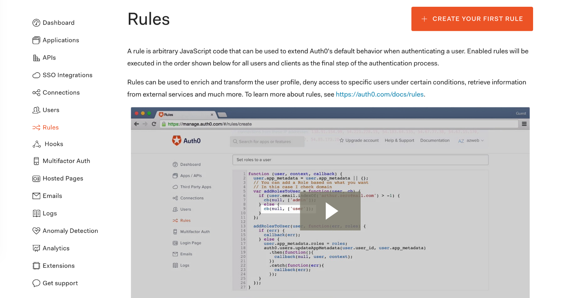Click the Logs book icon

pyautogui.click(x=36, y=213)
